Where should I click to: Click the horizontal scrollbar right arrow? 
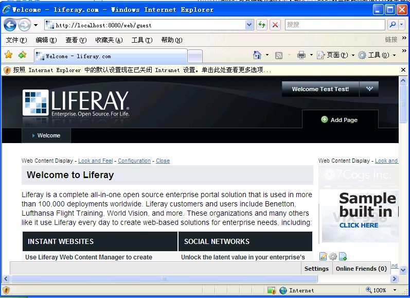(395, 278)
